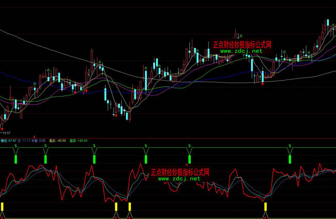This screenshot has width=336, height=219.
Task: Click the leftmost yellow buy signal bar
Action: (x=2, y=207)
